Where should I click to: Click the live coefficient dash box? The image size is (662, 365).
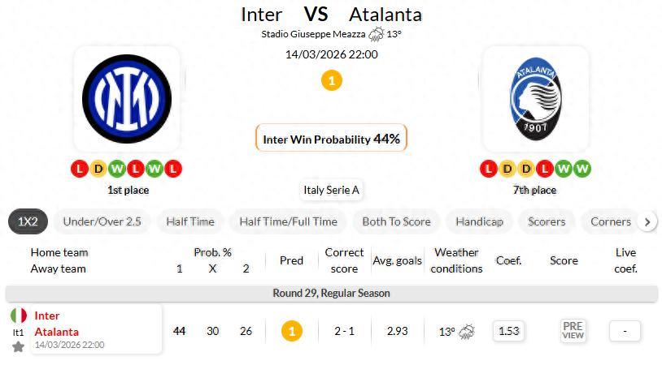pos(624,331)
